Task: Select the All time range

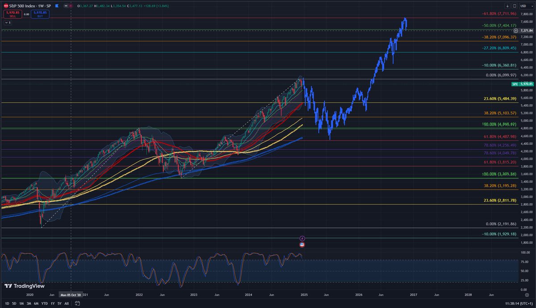Action: point(67,303)
